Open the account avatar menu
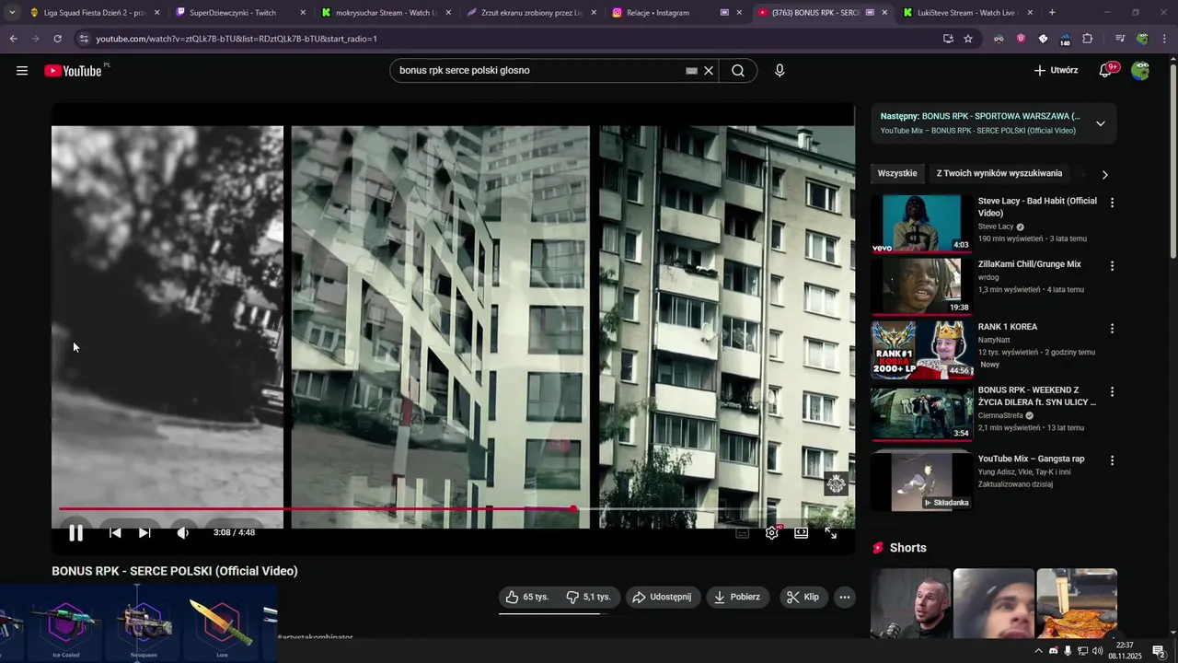 [x=1140, y=70]
